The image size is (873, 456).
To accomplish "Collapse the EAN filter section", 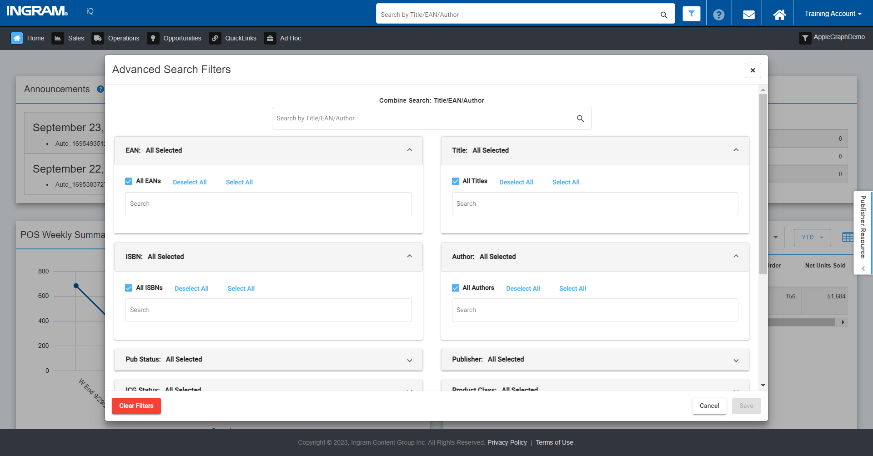I will [409, 150].
